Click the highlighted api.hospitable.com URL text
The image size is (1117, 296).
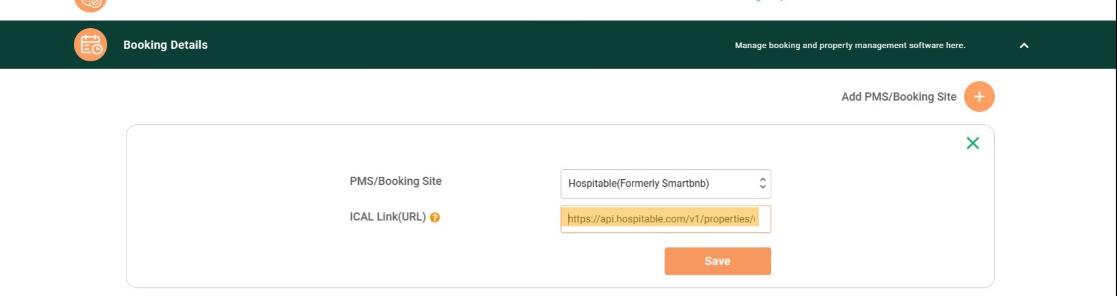coord(661,219)
